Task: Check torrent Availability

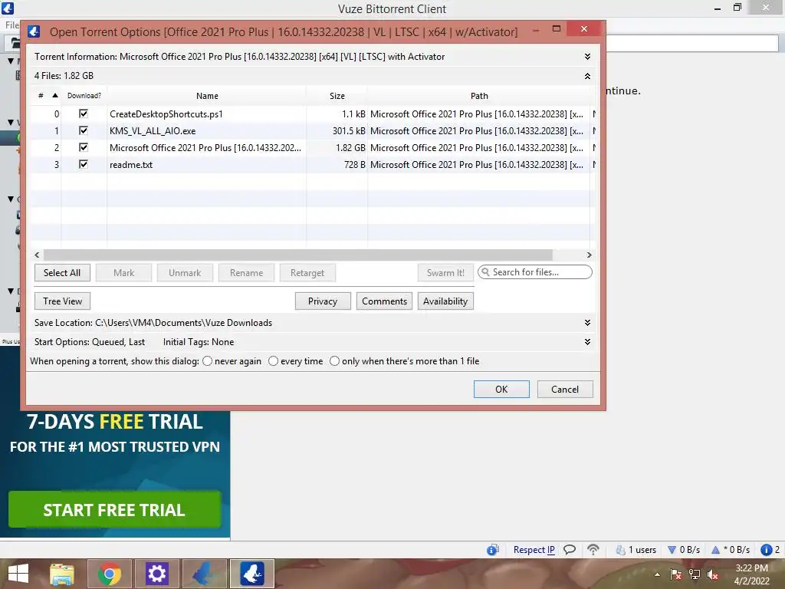Action: [x=445, y=301]
